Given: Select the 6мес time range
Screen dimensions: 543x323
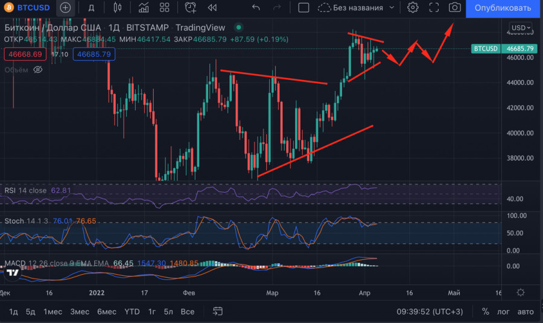Looking at the screenshot, I should click(107, 312).
